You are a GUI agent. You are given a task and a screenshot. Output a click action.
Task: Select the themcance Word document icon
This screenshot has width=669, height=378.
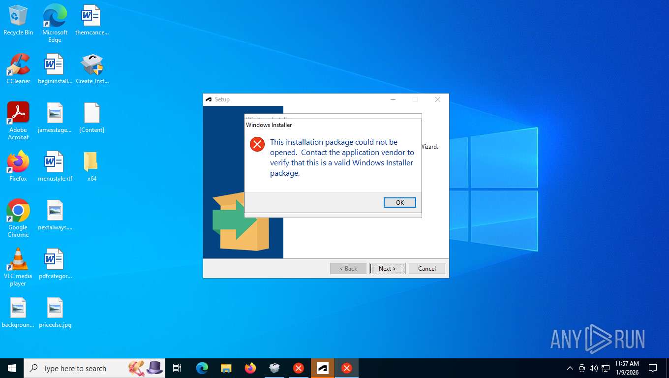click(91, 21)
